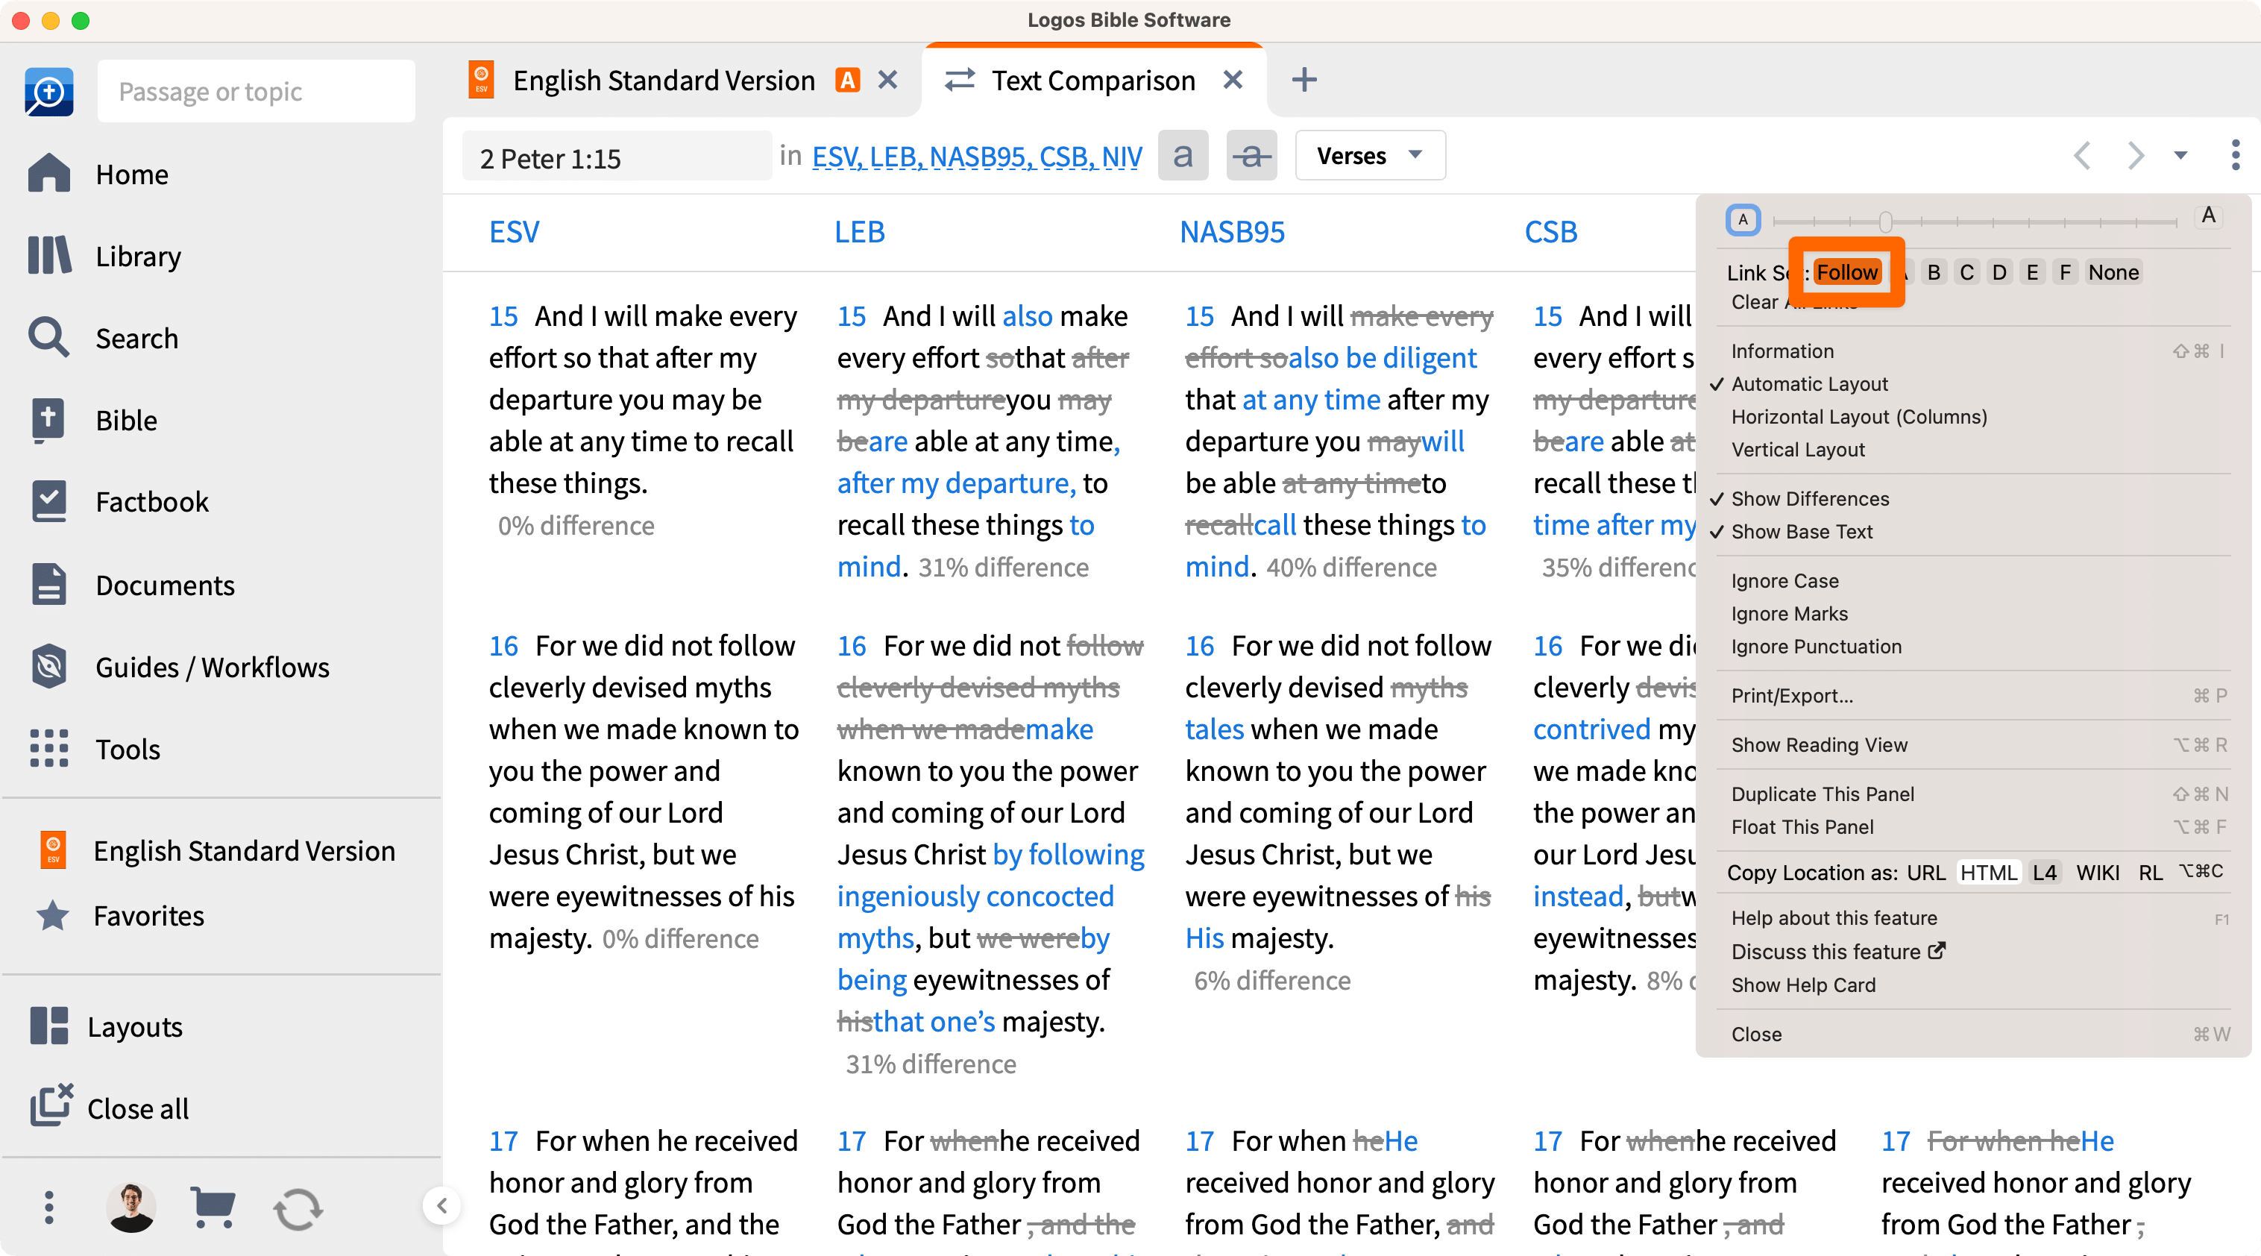Choose Duplicate This Panel

tap(1822, 794)
